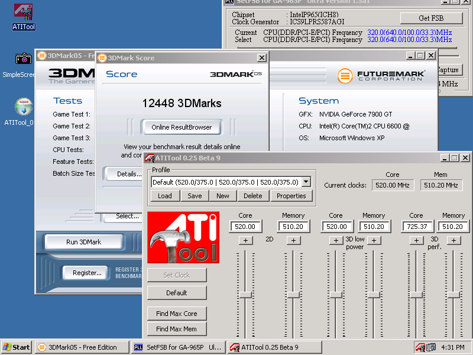Click Get FSB button in SetFSB

pyautogui.click(x=431, y=18)
